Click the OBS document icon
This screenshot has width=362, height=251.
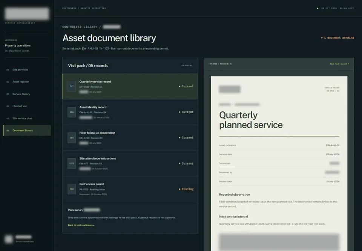click(72, 138)
